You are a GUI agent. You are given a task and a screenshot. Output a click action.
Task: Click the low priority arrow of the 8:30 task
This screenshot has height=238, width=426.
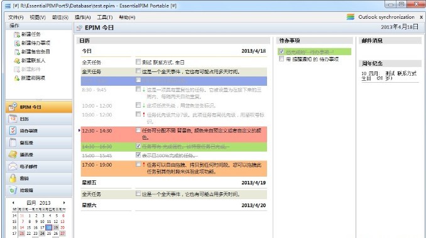pos(144,90)
